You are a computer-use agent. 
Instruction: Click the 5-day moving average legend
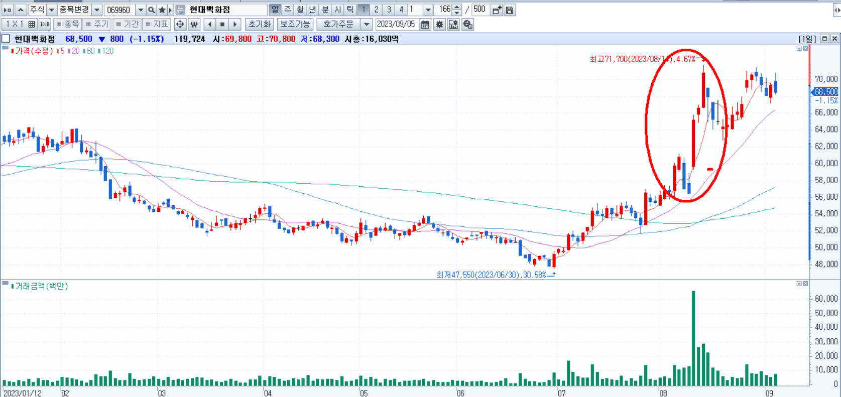pos(61,51)
